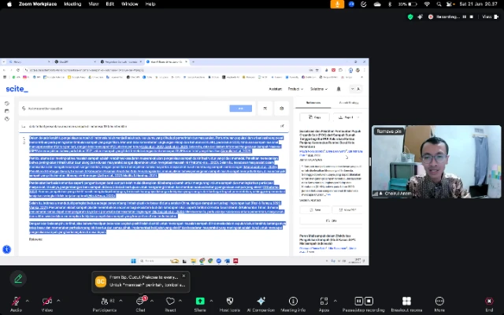
Task: Open the accessibility widget icon
Action: tap(7, 250)
